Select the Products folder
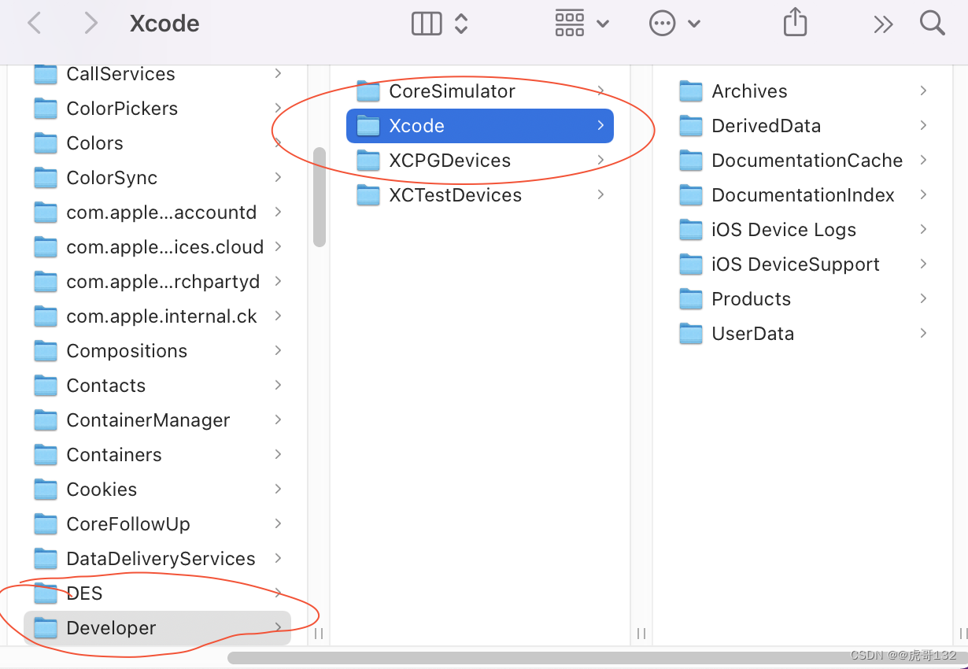Image resolution: width=968 pixels, height=669 pixels. coord(803,299)
